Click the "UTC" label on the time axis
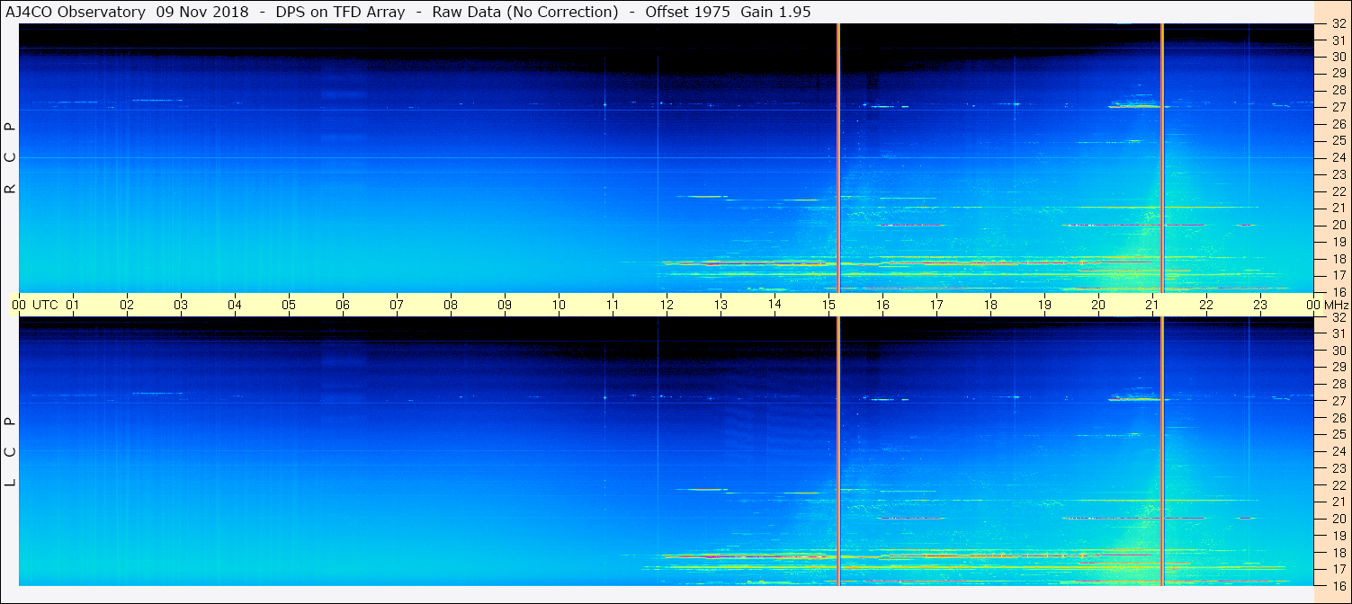This screenshot has height=604, width=1352. (x=45, y=305)
